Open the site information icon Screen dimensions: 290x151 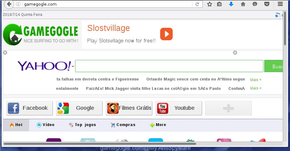click(18, 4)
